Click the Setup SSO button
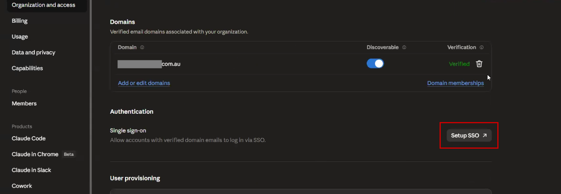561x194 pixels. [469, 136]
